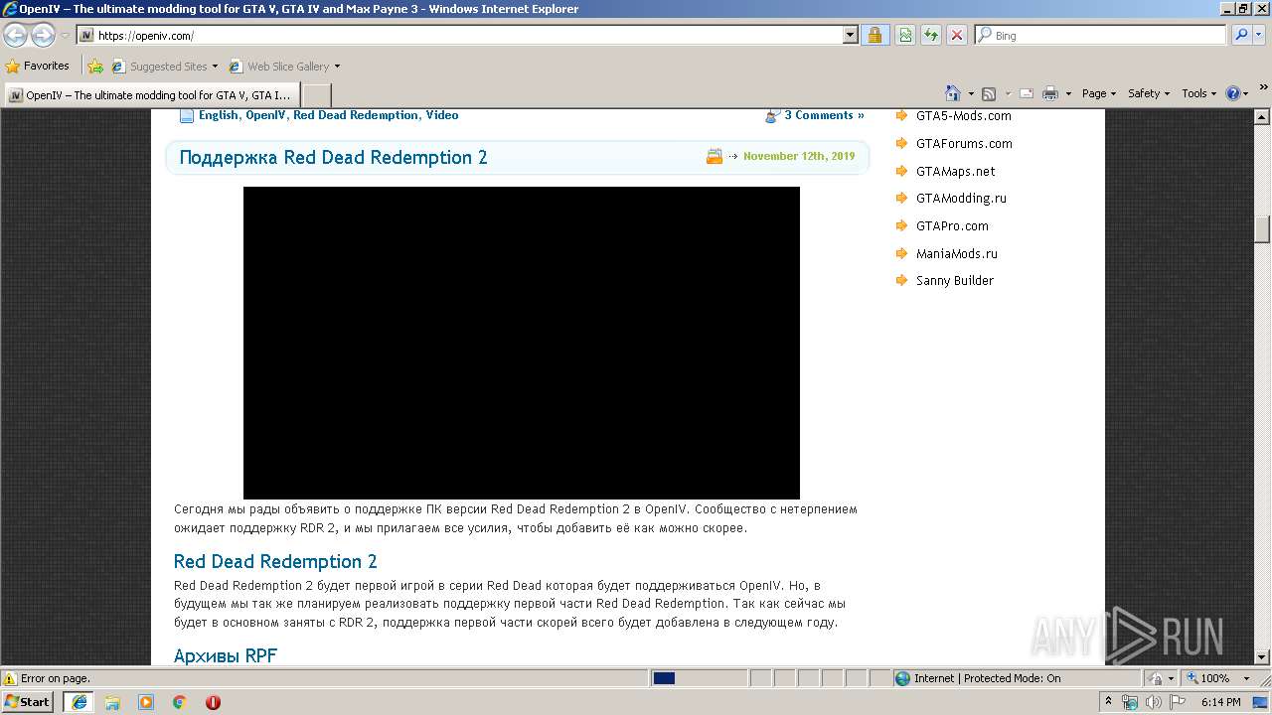Change zoom level from 100% control
The image size is (1272, 715).
pos(1215,678)
